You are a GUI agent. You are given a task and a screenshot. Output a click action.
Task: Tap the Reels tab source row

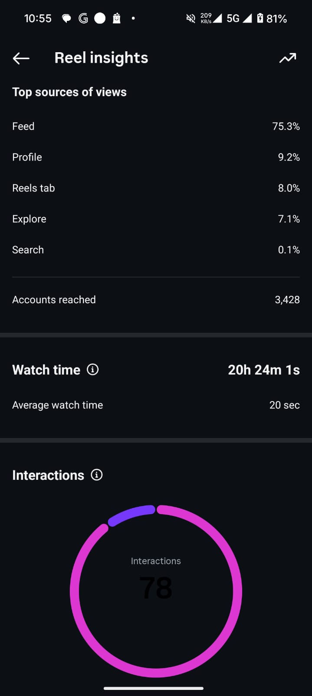pyautogui.click(x=156, y=188)
